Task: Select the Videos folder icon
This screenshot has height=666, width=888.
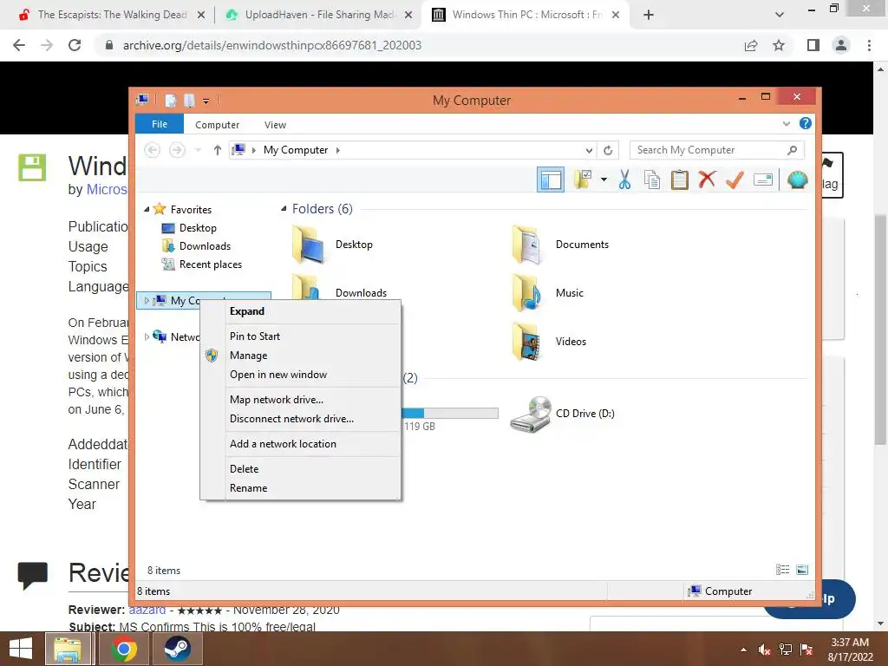Action: pyautogui.click(x=527, y=342)
